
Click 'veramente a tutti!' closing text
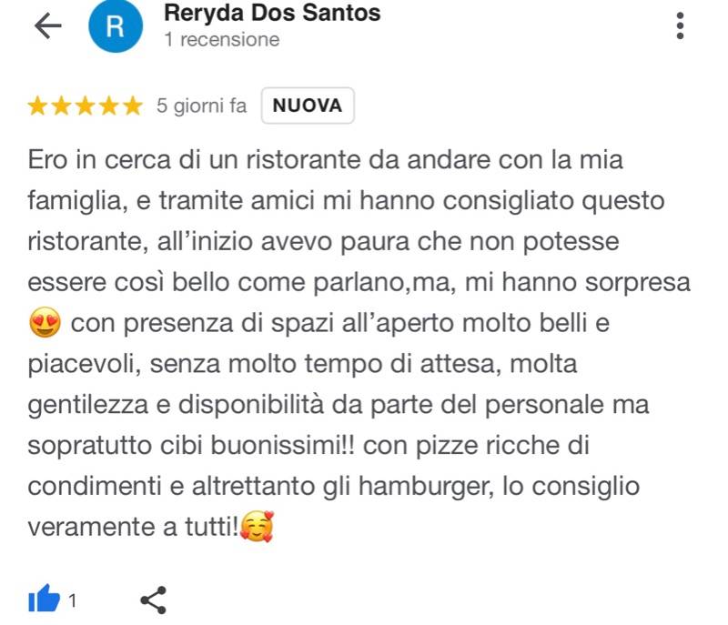[133, 527]
